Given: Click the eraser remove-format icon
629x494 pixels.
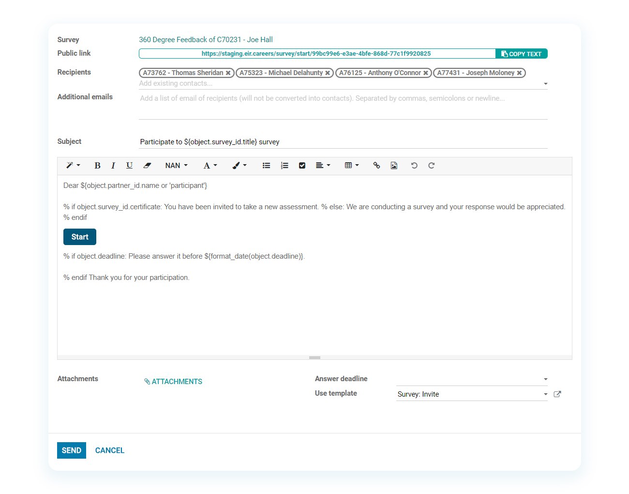Looking at the screenshot, I should pyautogui.click(x=147, y=166).
